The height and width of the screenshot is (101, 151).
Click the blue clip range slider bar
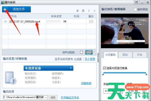coord(125,73)
